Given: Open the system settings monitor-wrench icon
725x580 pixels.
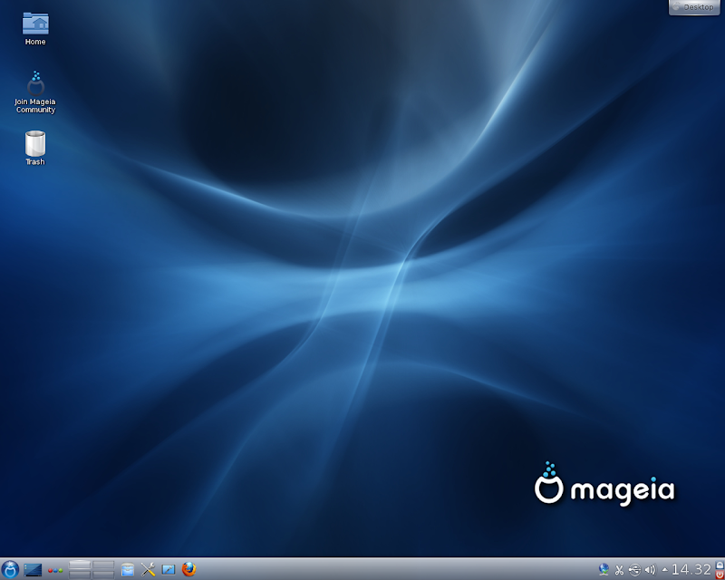Looking at the screenshot, I should pyautogui.click(x=169, y=569).
